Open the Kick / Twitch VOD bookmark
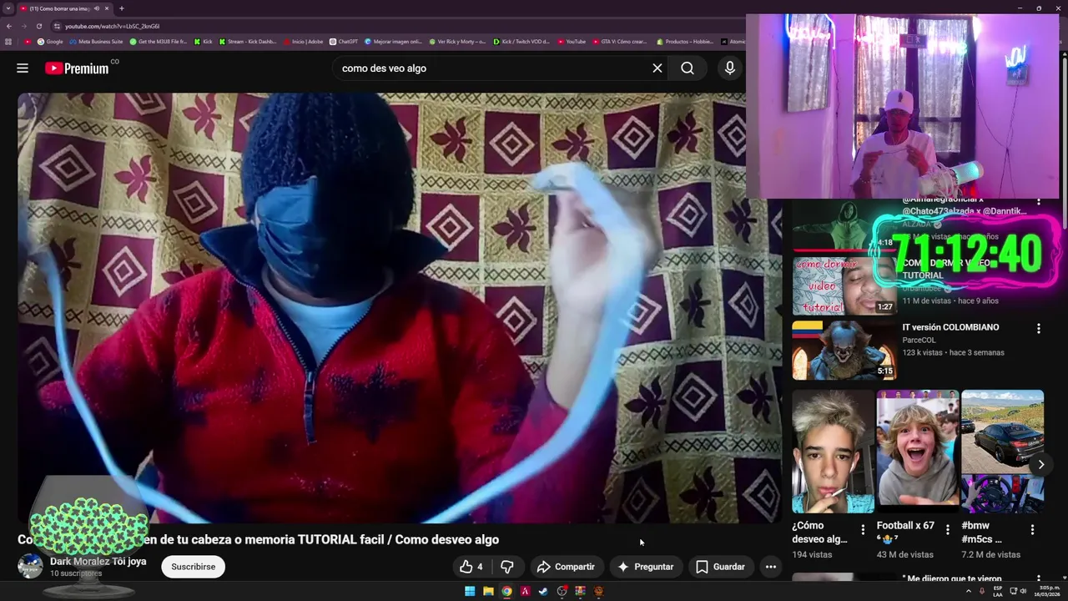 (521, 41)
